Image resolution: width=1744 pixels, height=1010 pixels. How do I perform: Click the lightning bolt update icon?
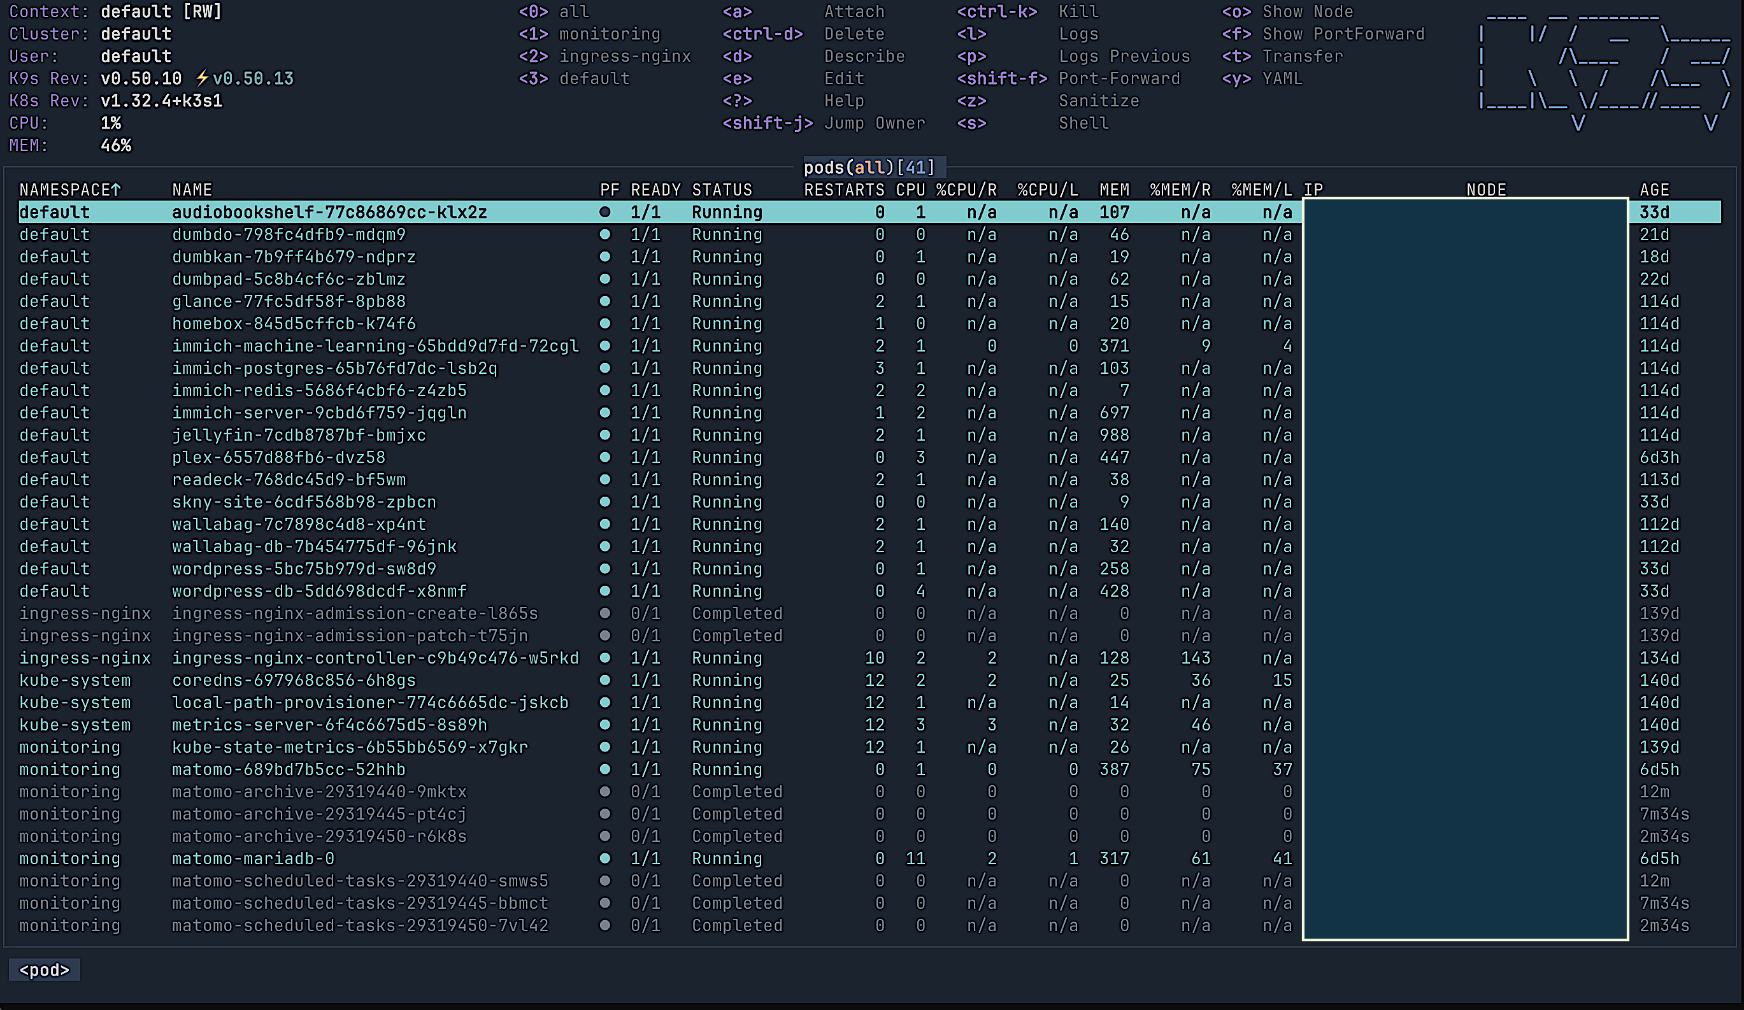click(201, 78)
